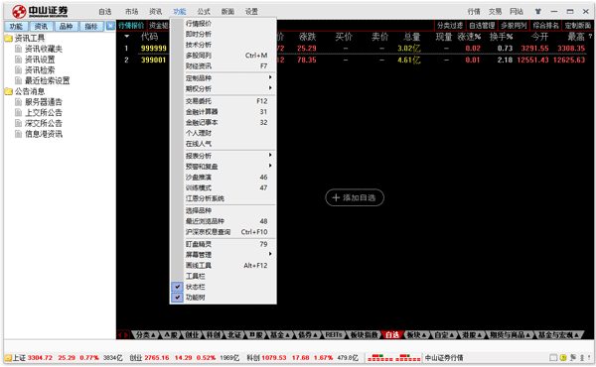Click the 自选管理 button
596x367 pixels.
point(482,26)
